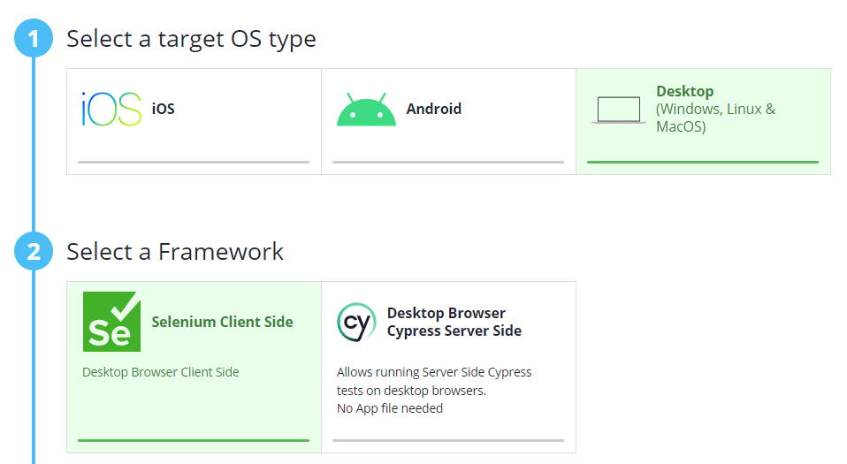Click the "No App file needed" text
Image resolution: width=847 pixels, height=464 pixels.
[x=390, y=408]
